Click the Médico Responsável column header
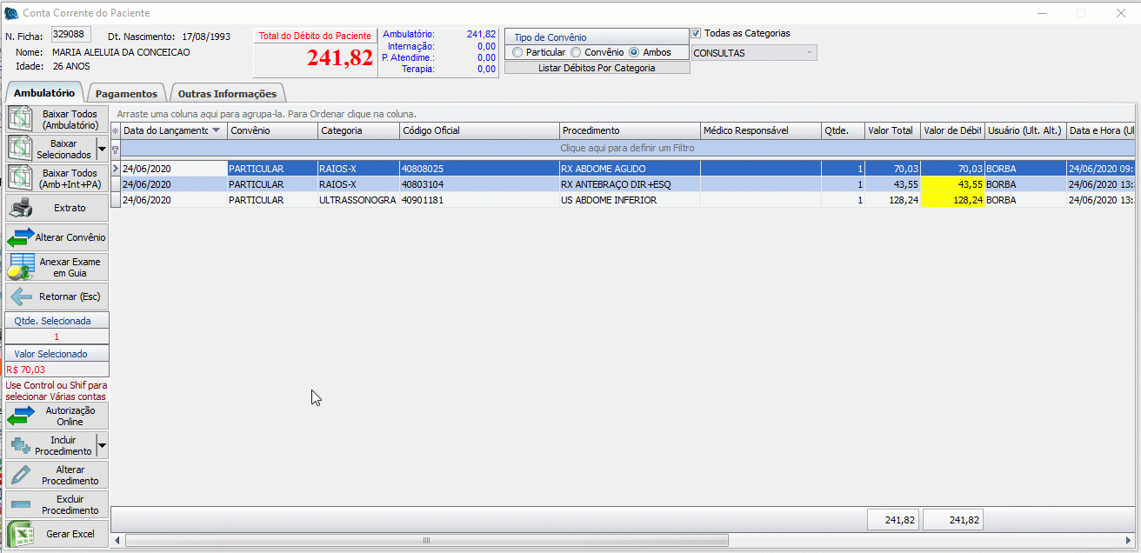The height and width of the screenshot is (553, 1141). pos(761,130)
